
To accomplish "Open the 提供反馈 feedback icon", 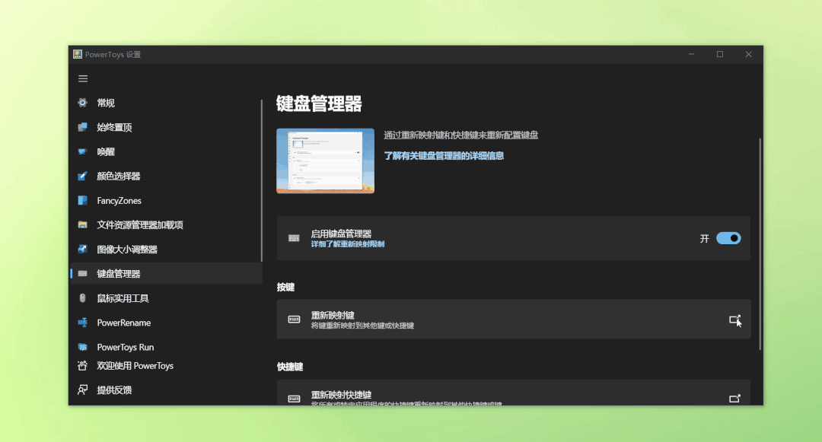I will [x=82, y=390].
